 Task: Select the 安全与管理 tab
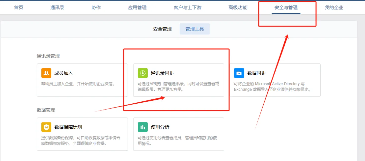(x=286, y=8)
